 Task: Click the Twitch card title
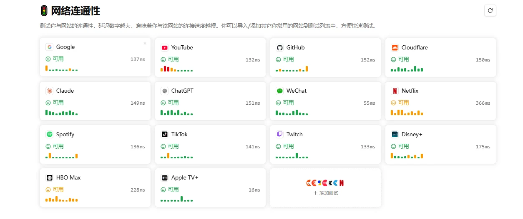294,134
